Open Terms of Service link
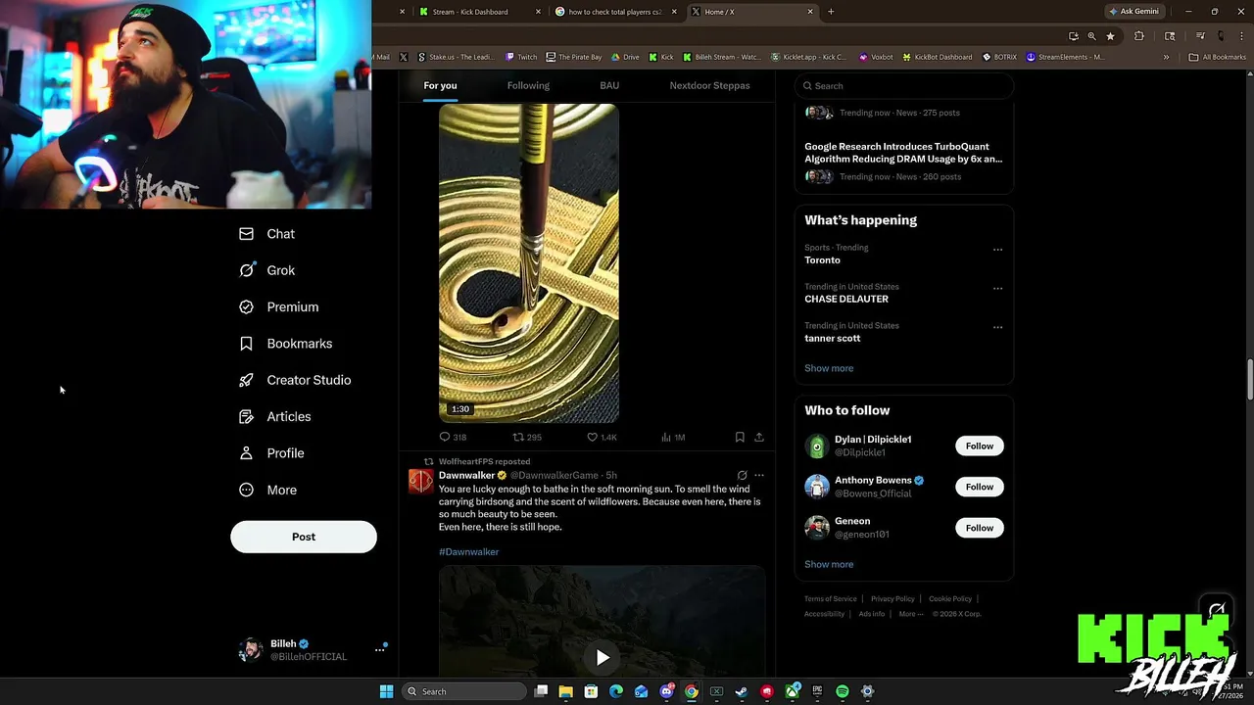This screenshot has height=705, width=1254. [x=831, y=598]
